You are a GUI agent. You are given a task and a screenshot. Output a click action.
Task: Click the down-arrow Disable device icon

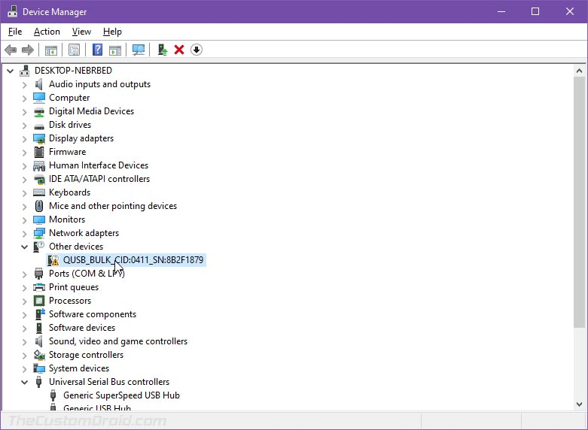pyautogui.click(x=197, y=50)
